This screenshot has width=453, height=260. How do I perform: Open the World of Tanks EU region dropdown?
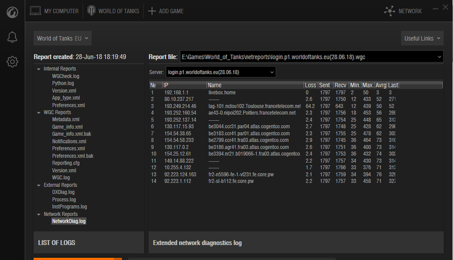tap(63, 38)
